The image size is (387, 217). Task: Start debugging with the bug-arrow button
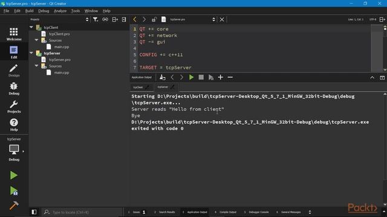14,190
